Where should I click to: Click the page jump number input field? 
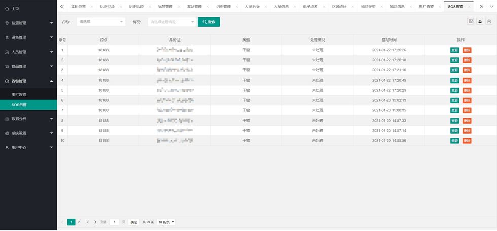pyautogui.click(x=115, y=222)
